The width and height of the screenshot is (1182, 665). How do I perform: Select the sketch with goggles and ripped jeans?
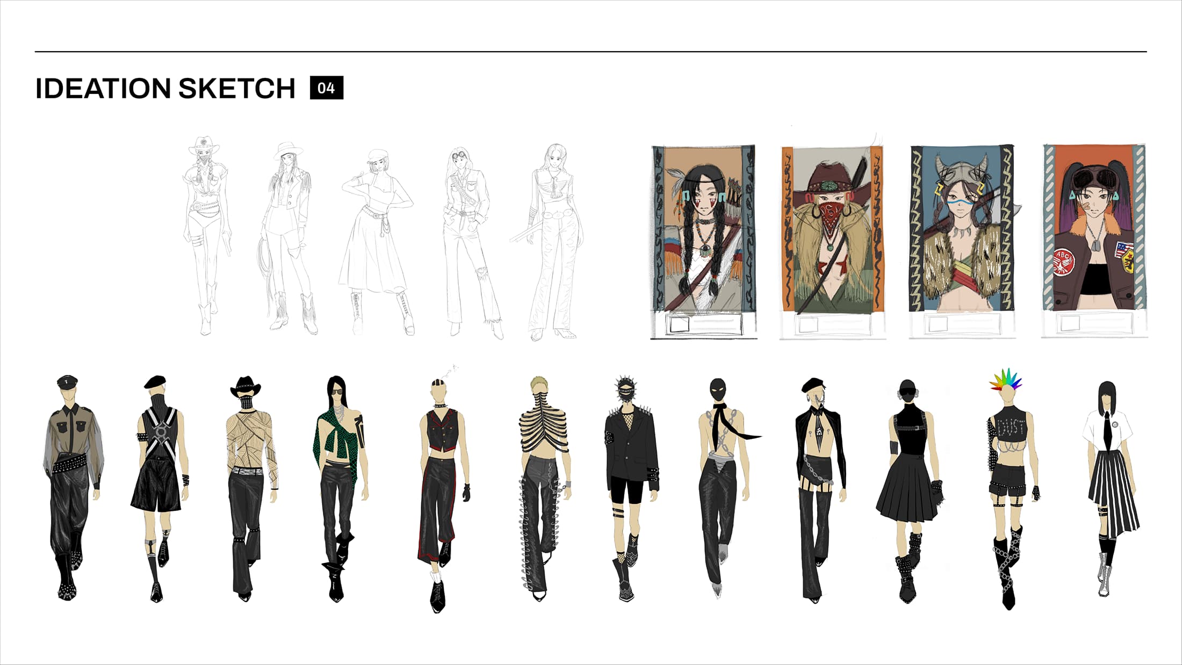coord(473,243)
